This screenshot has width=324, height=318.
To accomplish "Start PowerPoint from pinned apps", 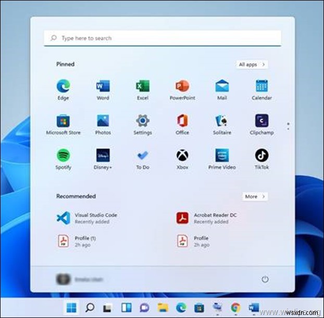I will point(182,90).
